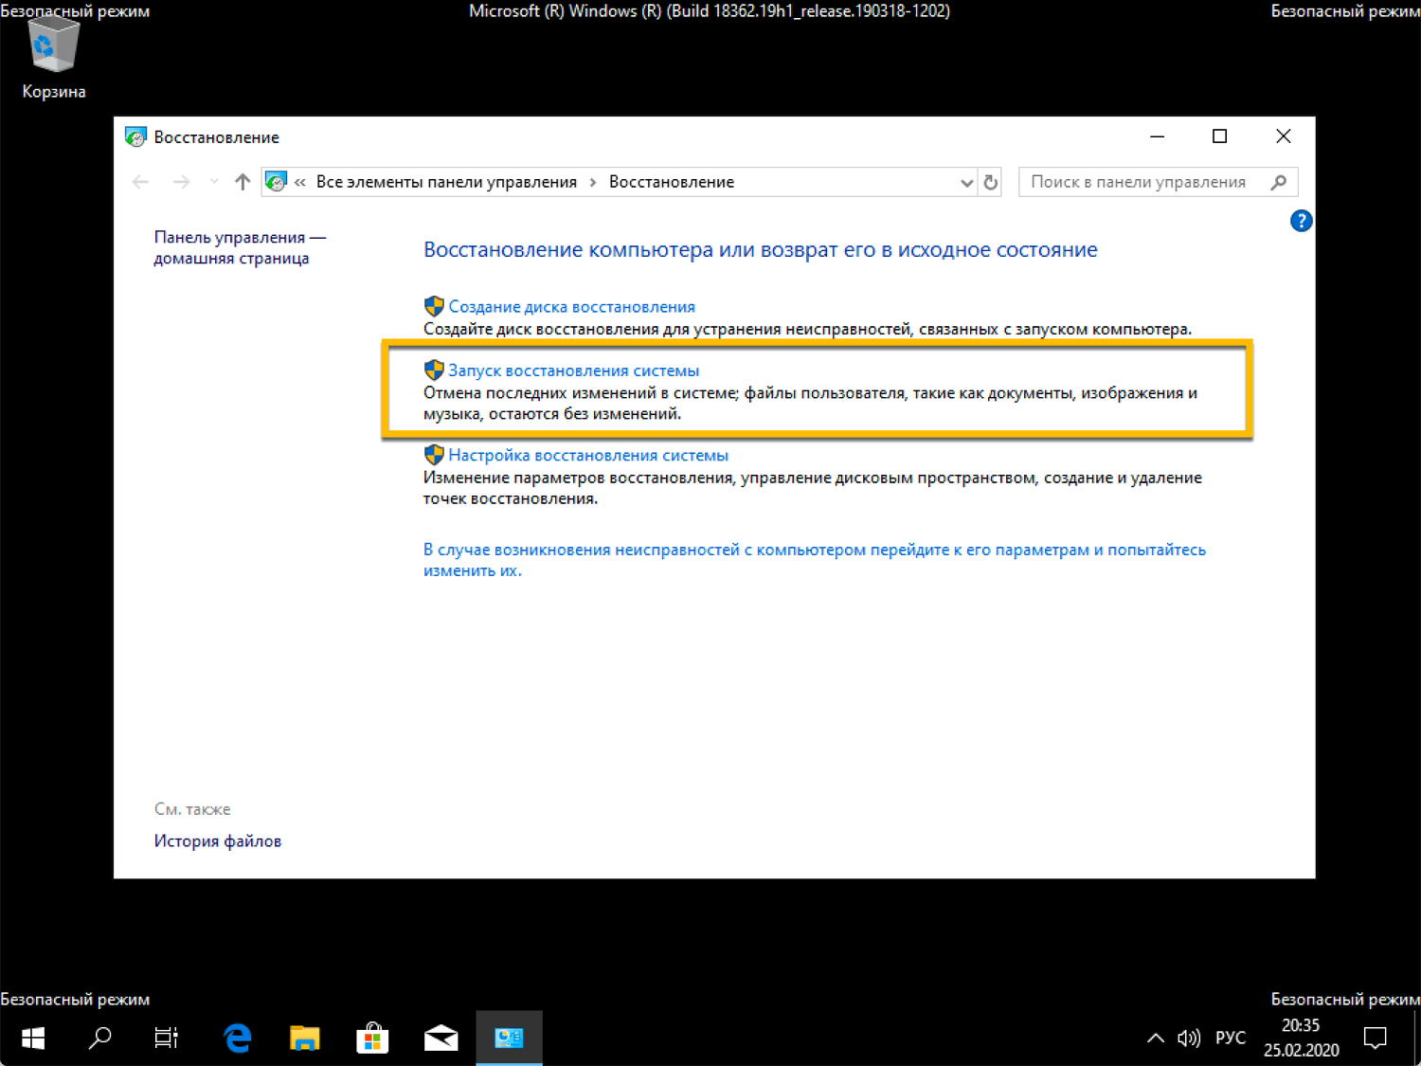The height and width of the screenshot is (1066, 1421).
Task: Expand the breadcrumb chevron after Все элементы
Action: 593,182
